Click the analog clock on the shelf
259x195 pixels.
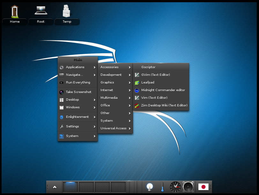pos(175,187)
